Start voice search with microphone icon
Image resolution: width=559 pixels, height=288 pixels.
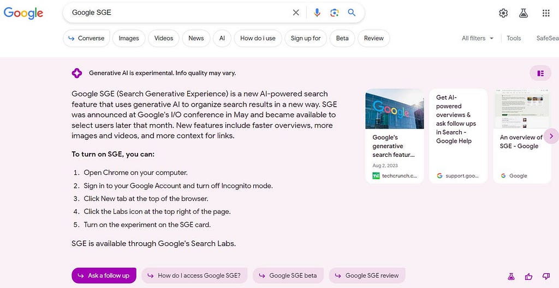point(317,13)
